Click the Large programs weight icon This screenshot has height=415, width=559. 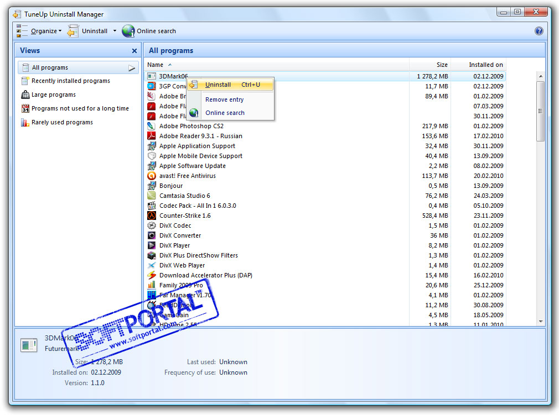(x=25, y=94)
